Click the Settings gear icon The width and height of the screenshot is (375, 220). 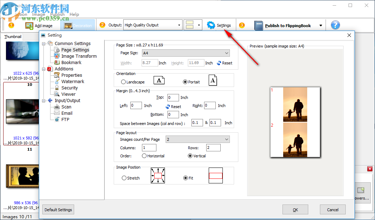(x=211, y=25)
